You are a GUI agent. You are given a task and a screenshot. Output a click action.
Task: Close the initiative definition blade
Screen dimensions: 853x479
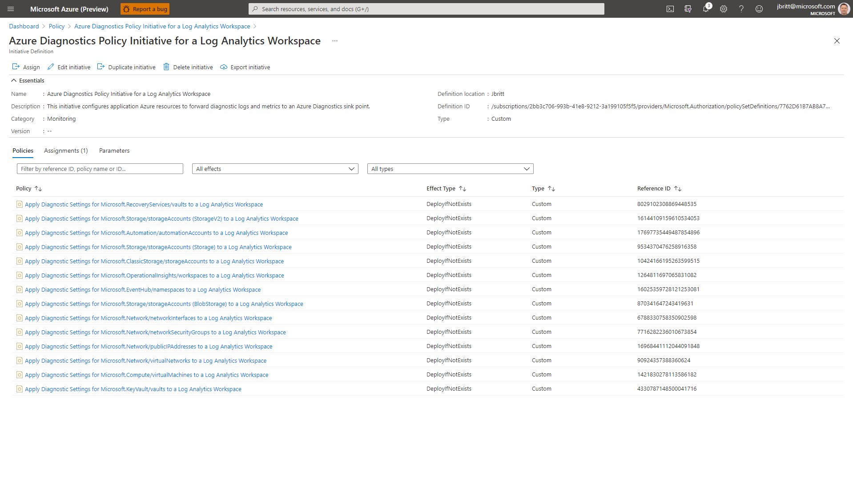837,41
